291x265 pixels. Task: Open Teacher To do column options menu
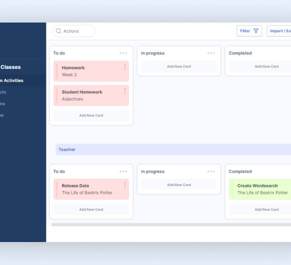pos(123,171)
